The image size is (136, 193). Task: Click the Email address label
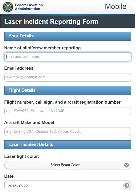pyautogui.click(x=19, y=68)
